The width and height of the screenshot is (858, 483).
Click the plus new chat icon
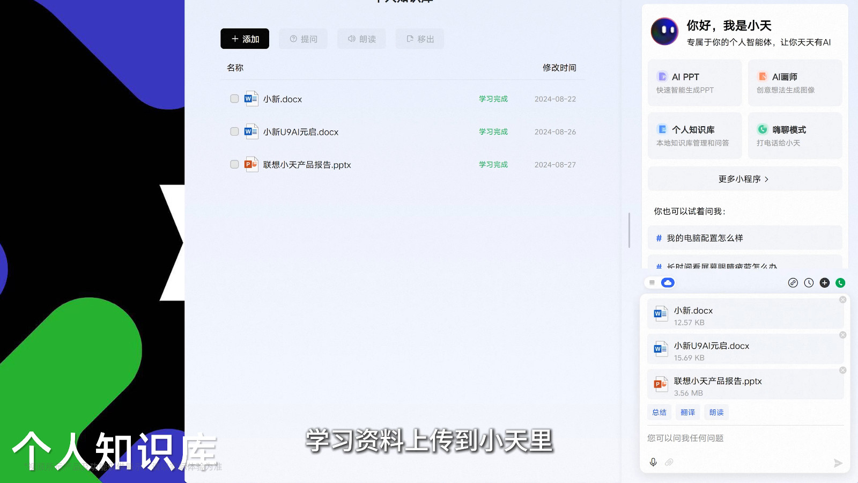point(825,283)
